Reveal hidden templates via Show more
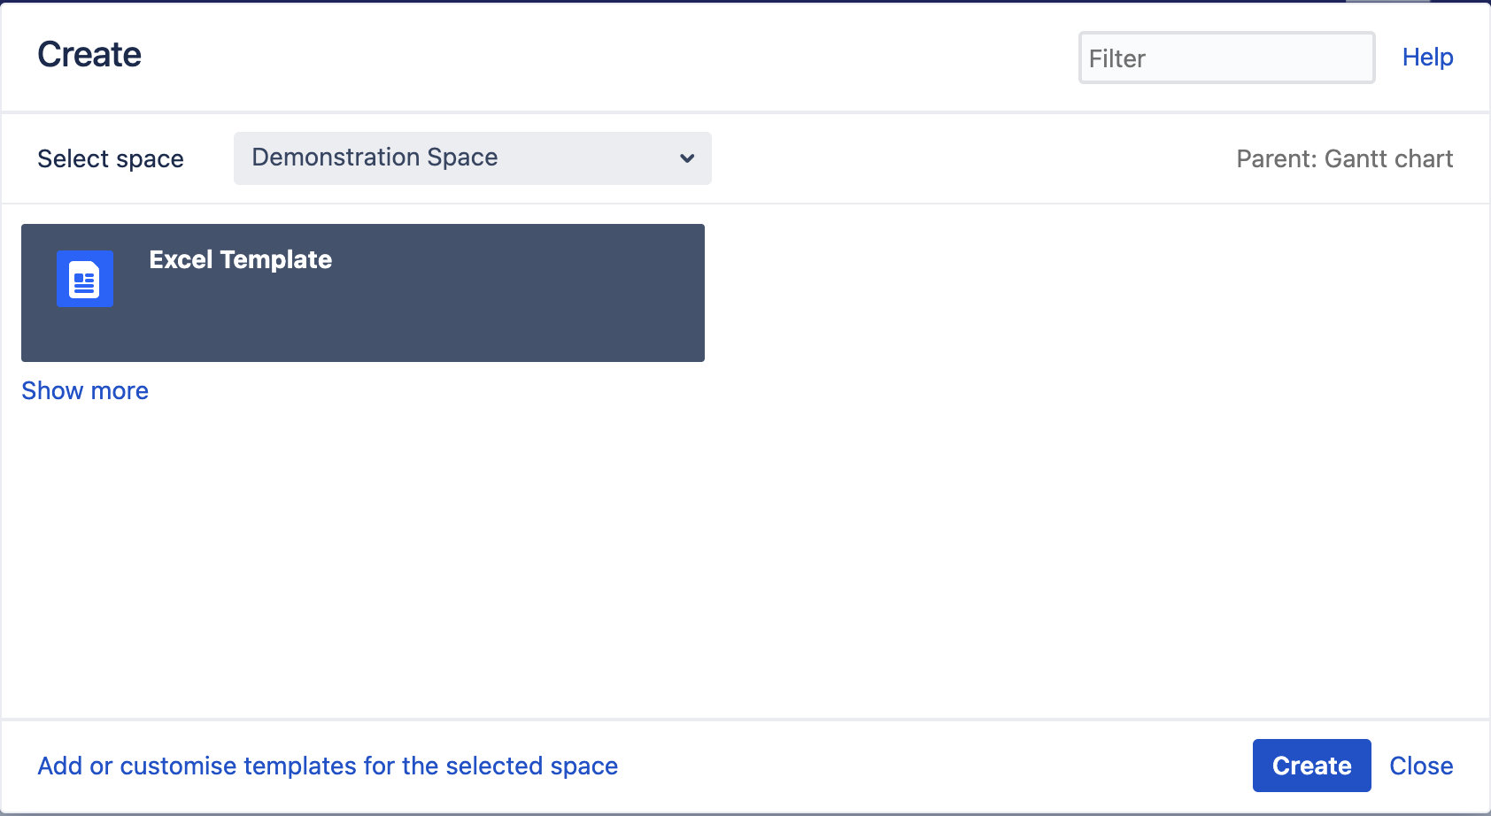This screenshot has width=1491, height=816. pyautogui.click(x=84, y=390)
